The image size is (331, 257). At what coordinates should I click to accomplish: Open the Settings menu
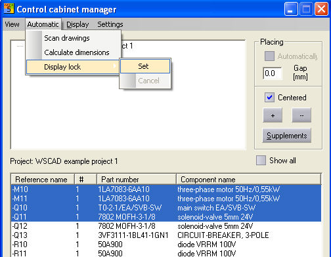click(110, 24)
